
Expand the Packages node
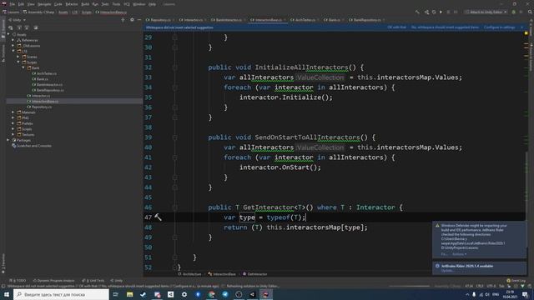[8, 140]
